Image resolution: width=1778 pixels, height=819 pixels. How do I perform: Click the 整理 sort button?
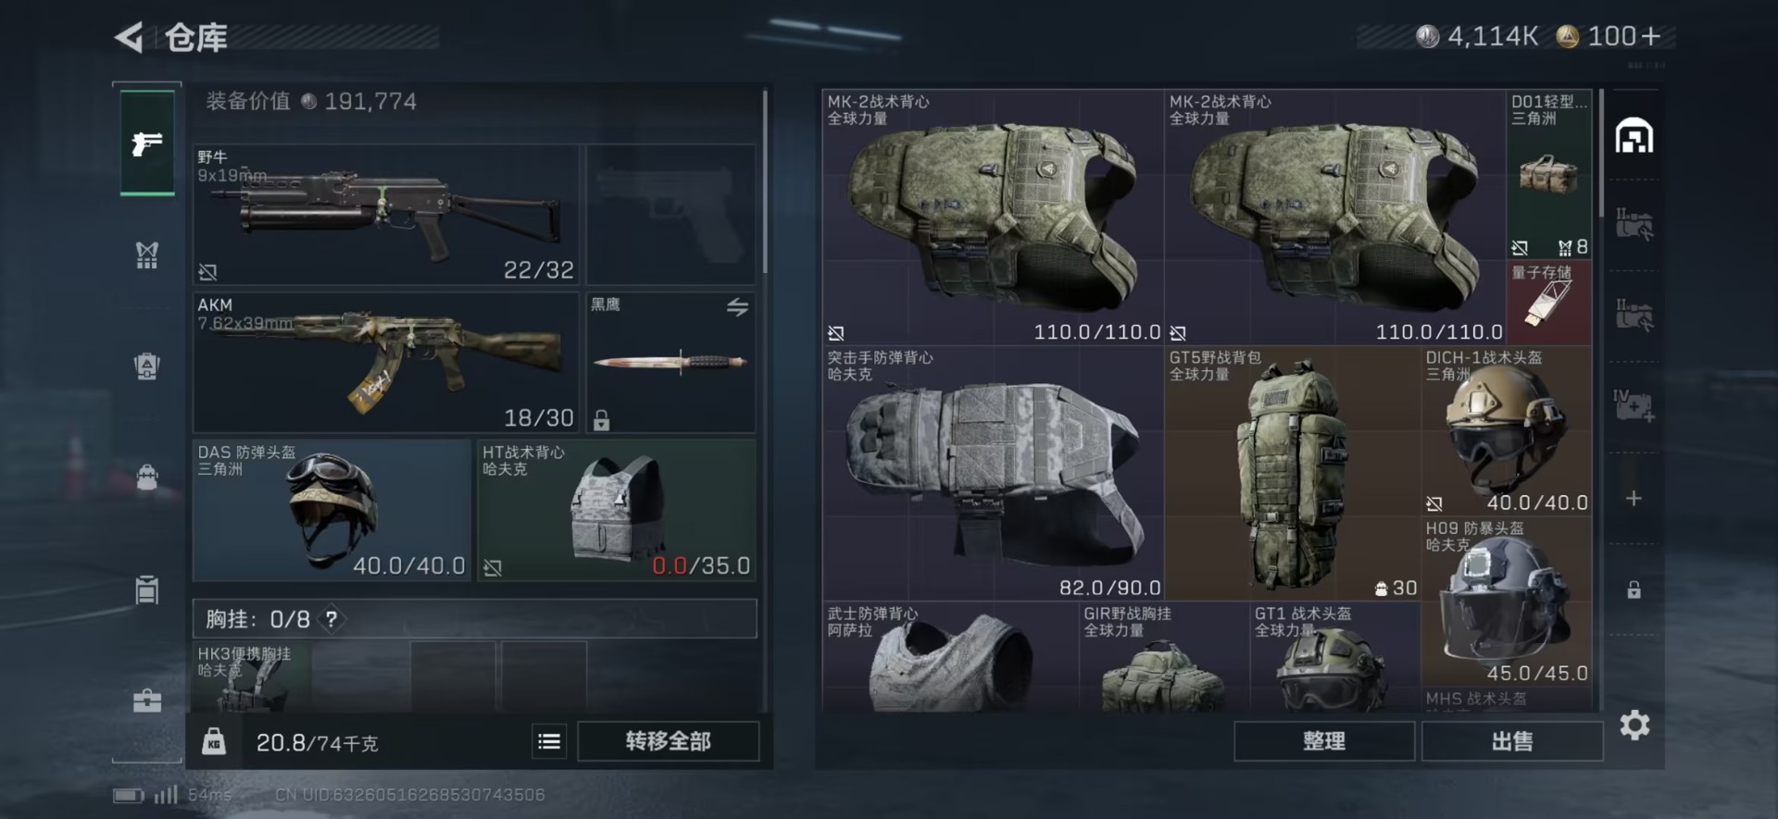point(1324,741)
